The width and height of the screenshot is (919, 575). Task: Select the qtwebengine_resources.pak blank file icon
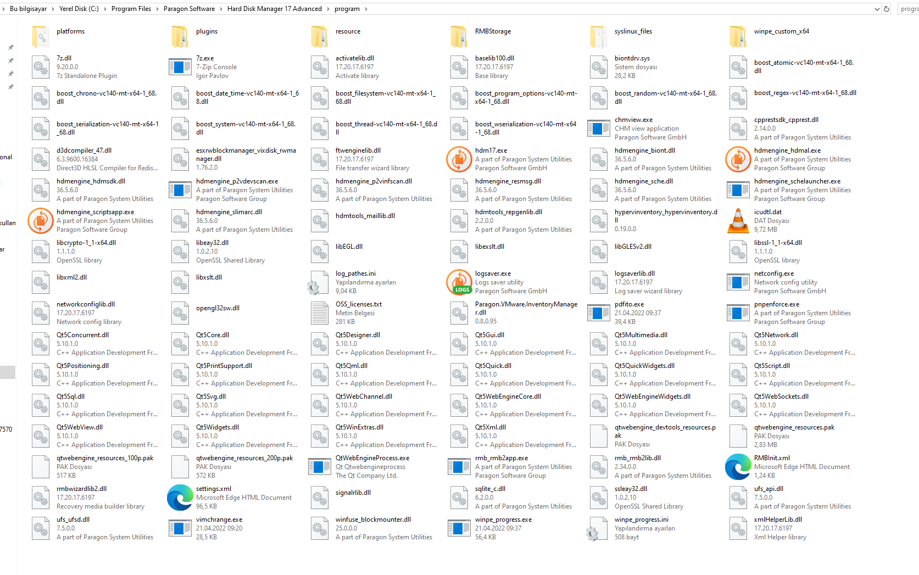(x=738, y=436)
